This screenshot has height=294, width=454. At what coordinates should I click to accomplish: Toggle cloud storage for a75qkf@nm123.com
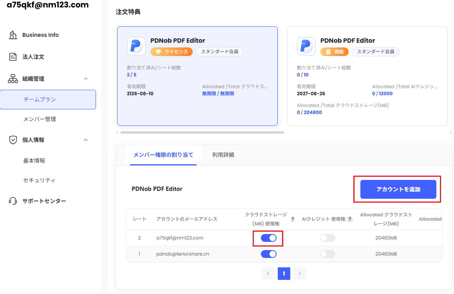pyautogui.click(x=269, y=238)
